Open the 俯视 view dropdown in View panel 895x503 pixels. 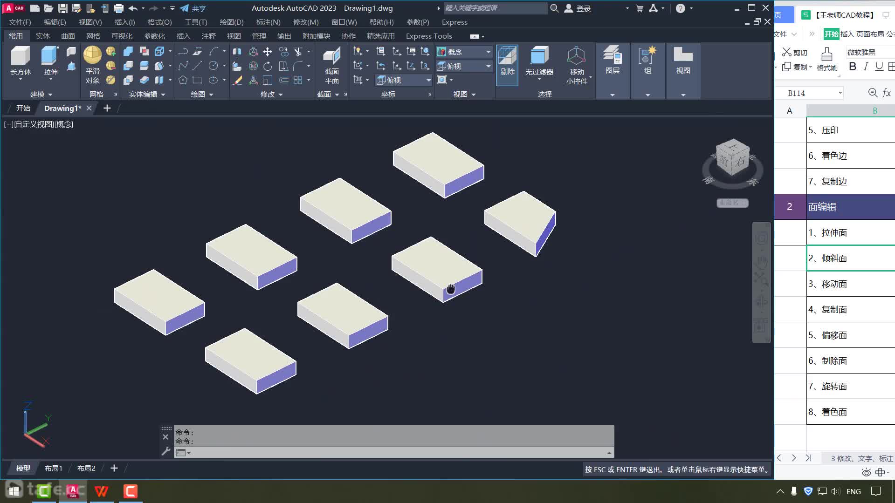coord(464,66)
